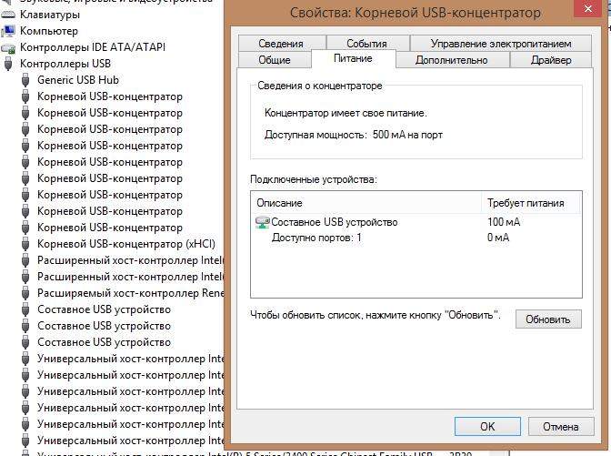Click the Составное USB устройство icon in the Подключенные устройства list
This screenshot has width=611, height=456.
pyautogui.click(x=264, y=222)
